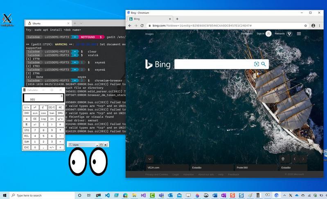Click the Bing Rewards trophy icon
Viewport: 327px width, 199px height.
pos(289,34)
